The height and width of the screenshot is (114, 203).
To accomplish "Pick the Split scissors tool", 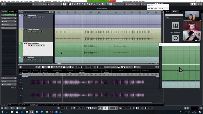I will pos(80,4).
